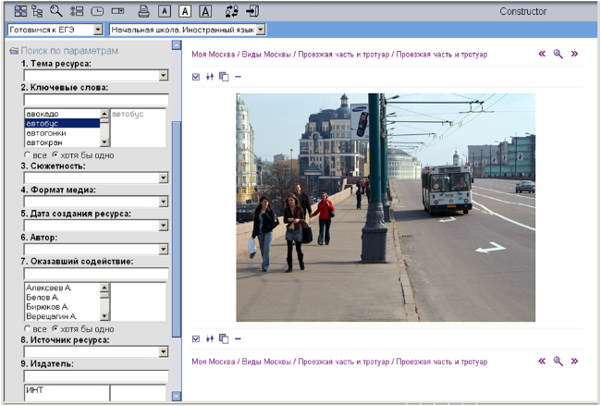The height and width of the screenshot is (406, 601).
Task: Open the 'Готовимся к ЕГЭ' dropdown
Action: [98, 31]
